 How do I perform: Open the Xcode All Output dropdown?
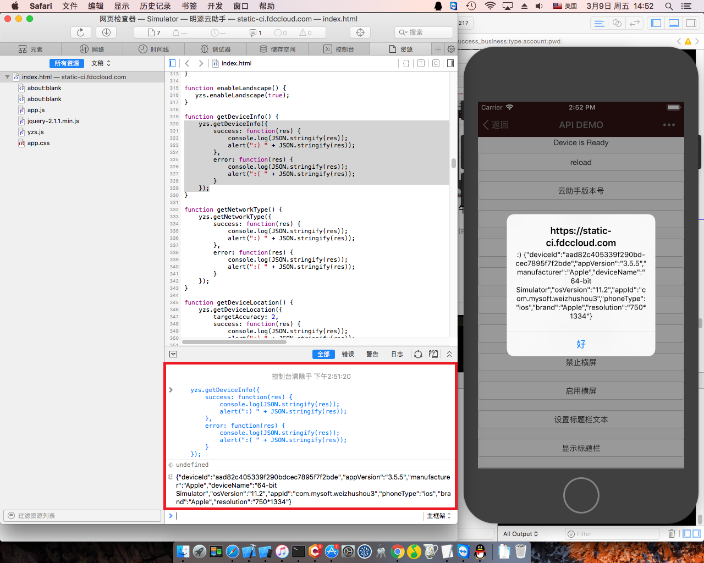pyautogui.click(x=520, y=534)
